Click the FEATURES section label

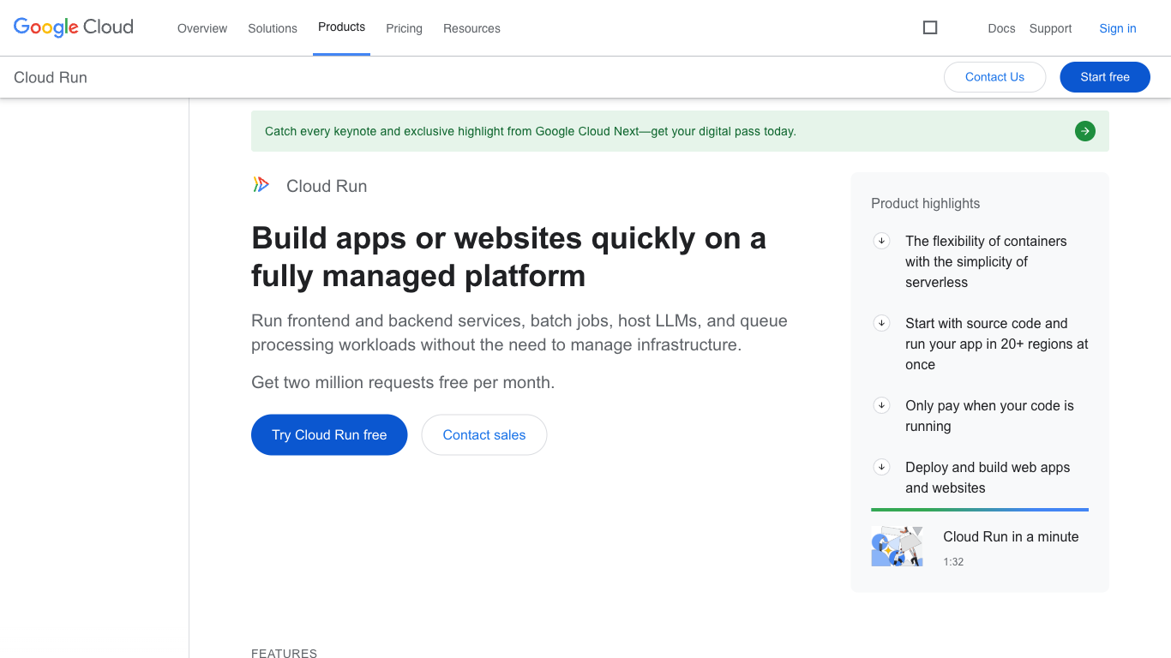[284, 653]
